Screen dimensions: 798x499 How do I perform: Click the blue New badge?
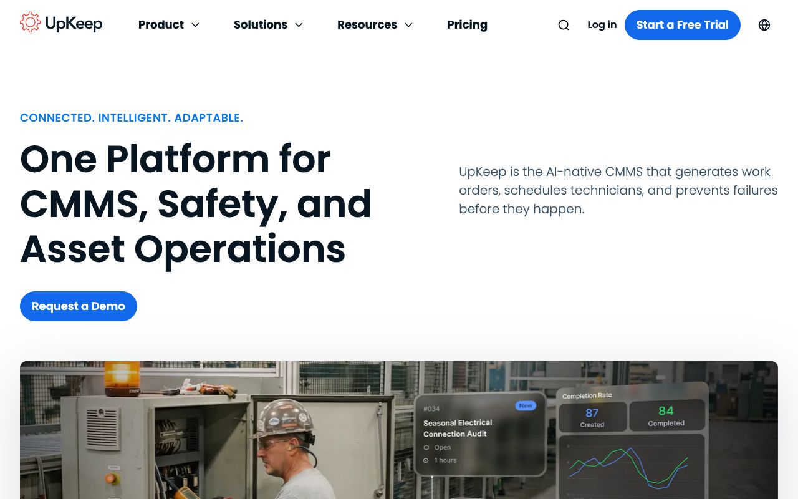pos(526,405)
